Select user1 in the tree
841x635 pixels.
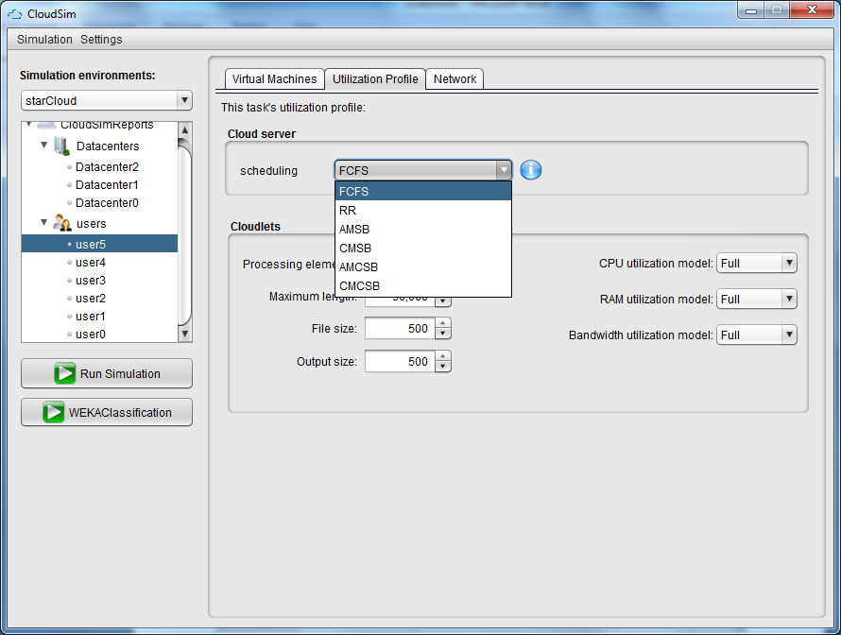pos(90,316)
